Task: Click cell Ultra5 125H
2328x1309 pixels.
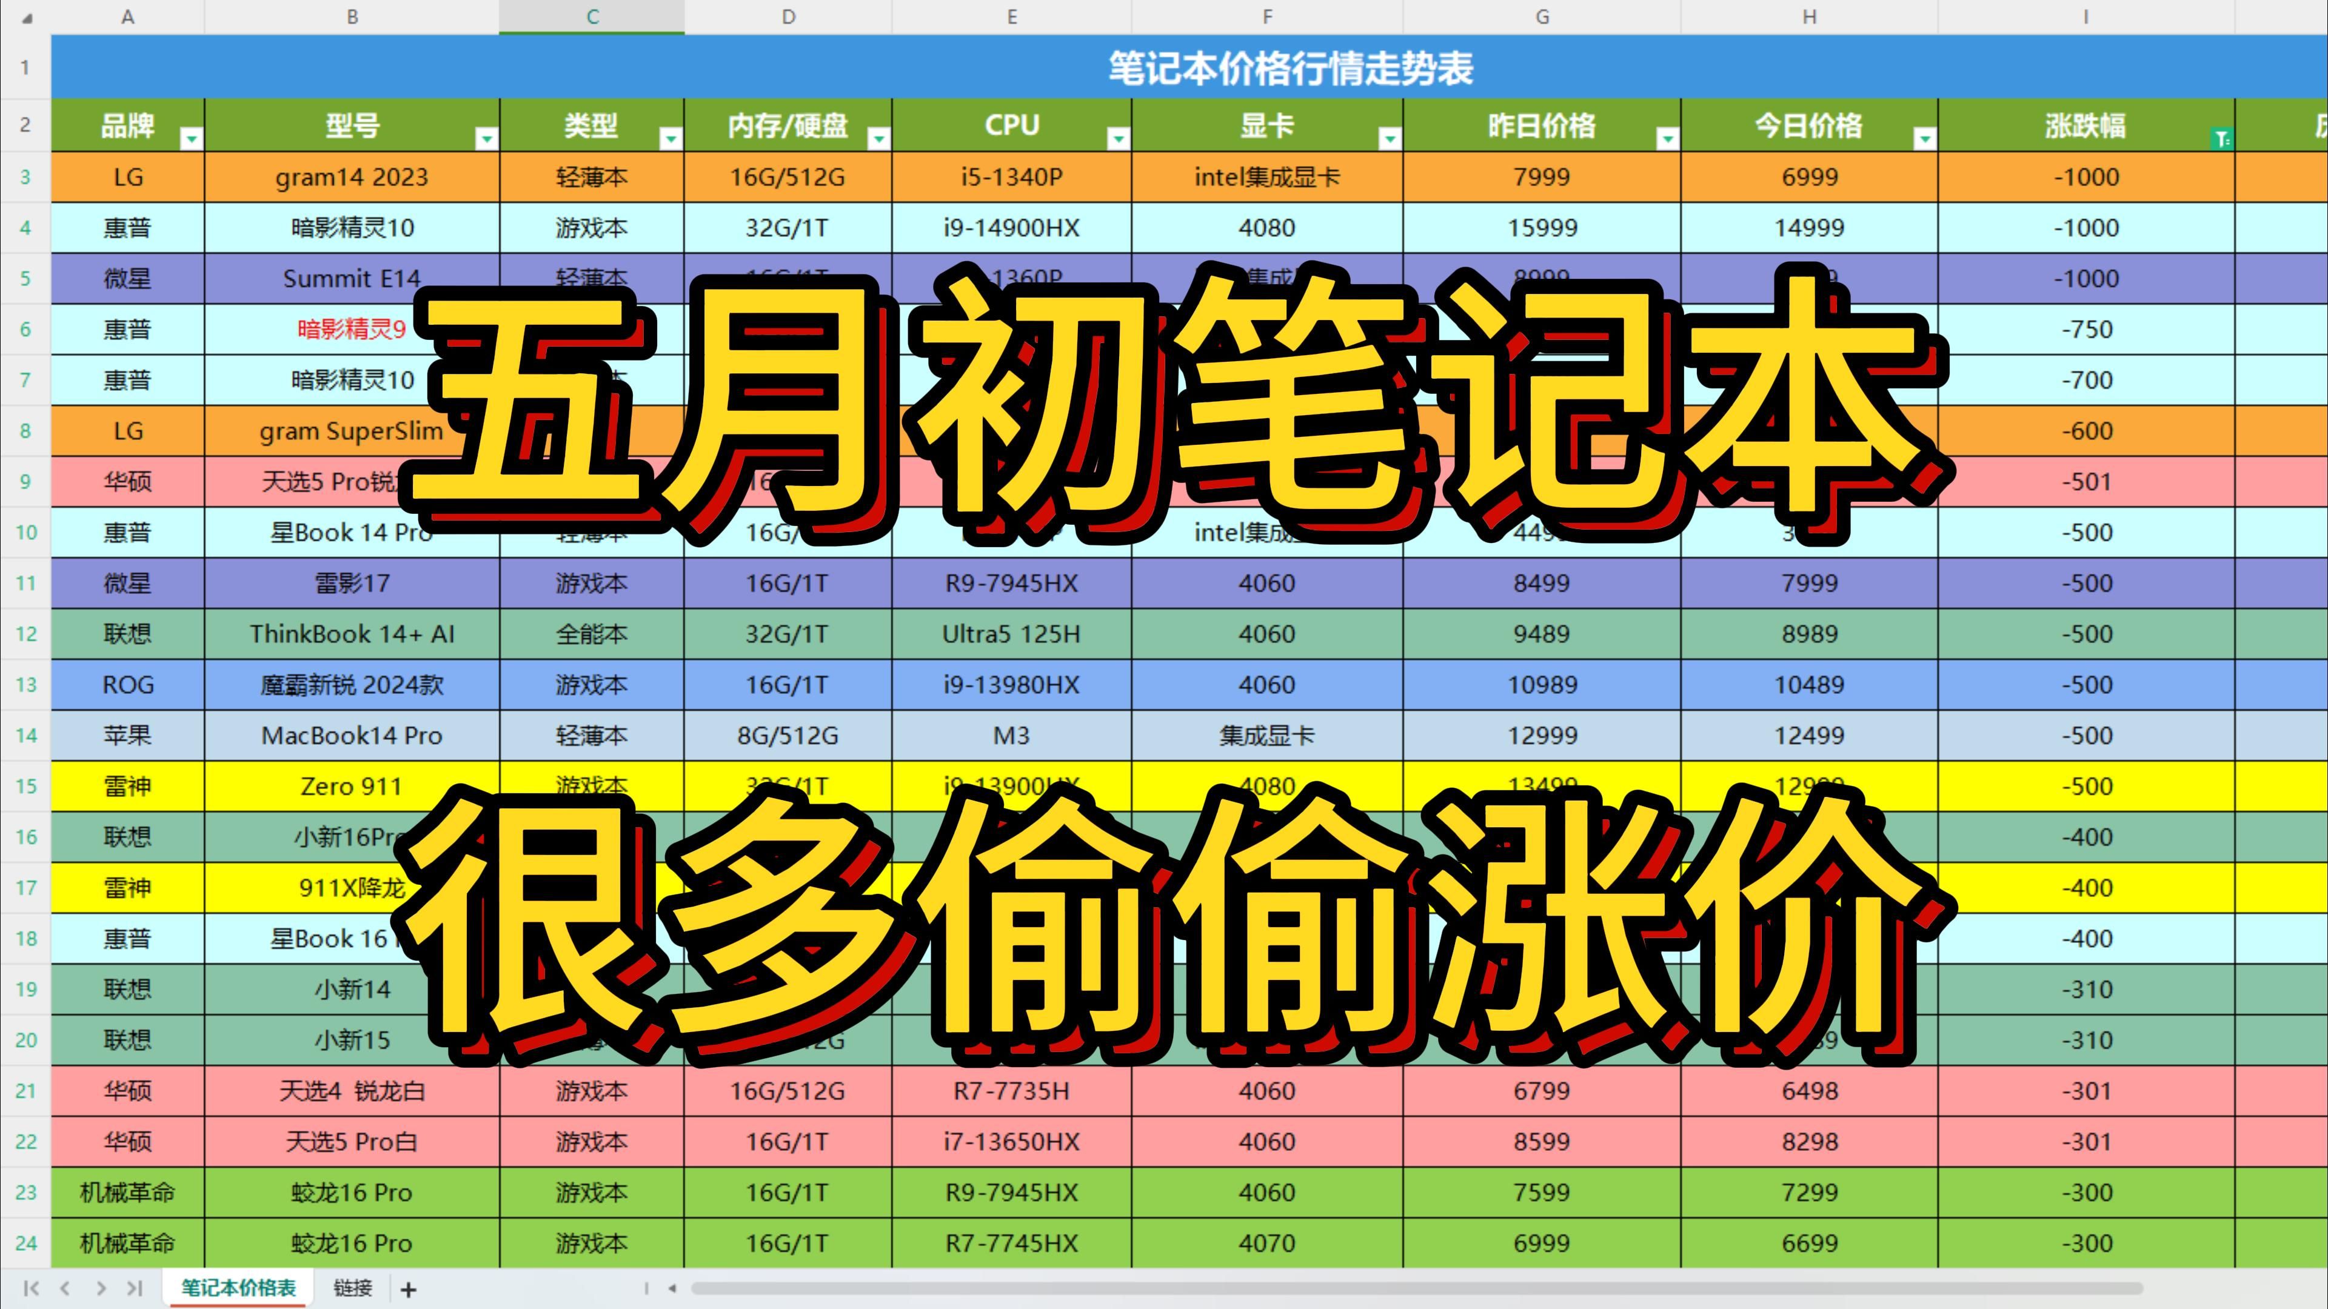Action: [1011, 634]
